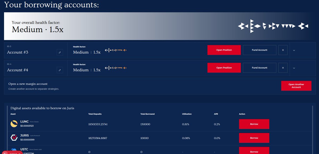Viewport: 319px width, 154px height.
Task: Click the overall 'Medium · 1.5x' health value
Action: coord(38,29)
